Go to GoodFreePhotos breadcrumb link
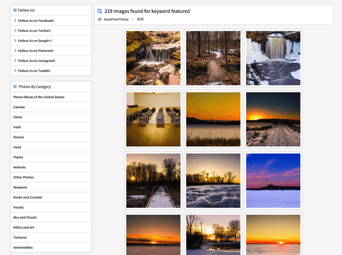The image size is (342, 255). 116,19
